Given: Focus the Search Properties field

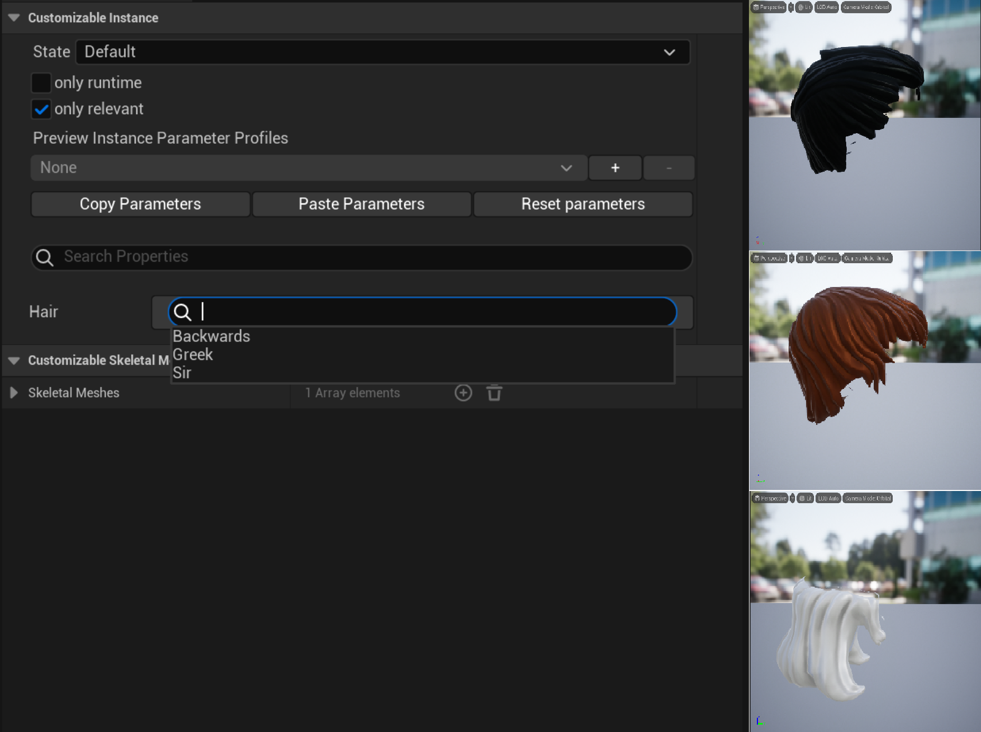Looking at the screenshot, I should [x=362, y=257].
